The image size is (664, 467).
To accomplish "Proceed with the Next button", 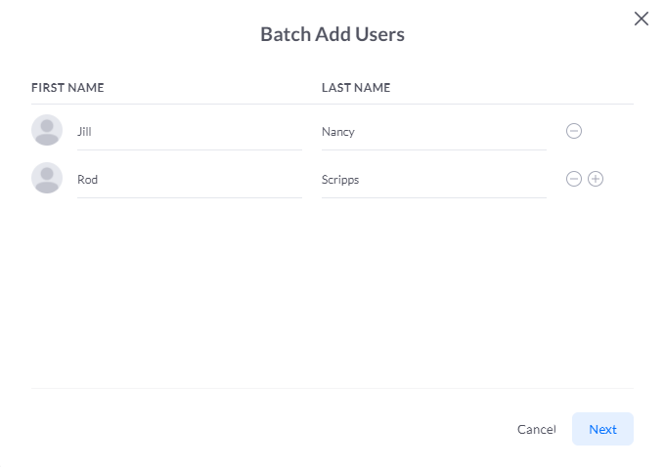I will (x=602, y=429).
